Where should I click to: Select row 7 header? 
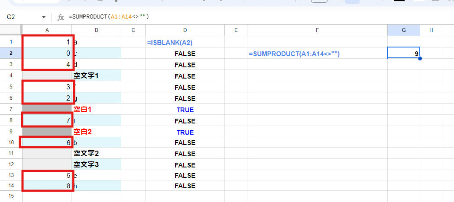(x=11, y=109)
